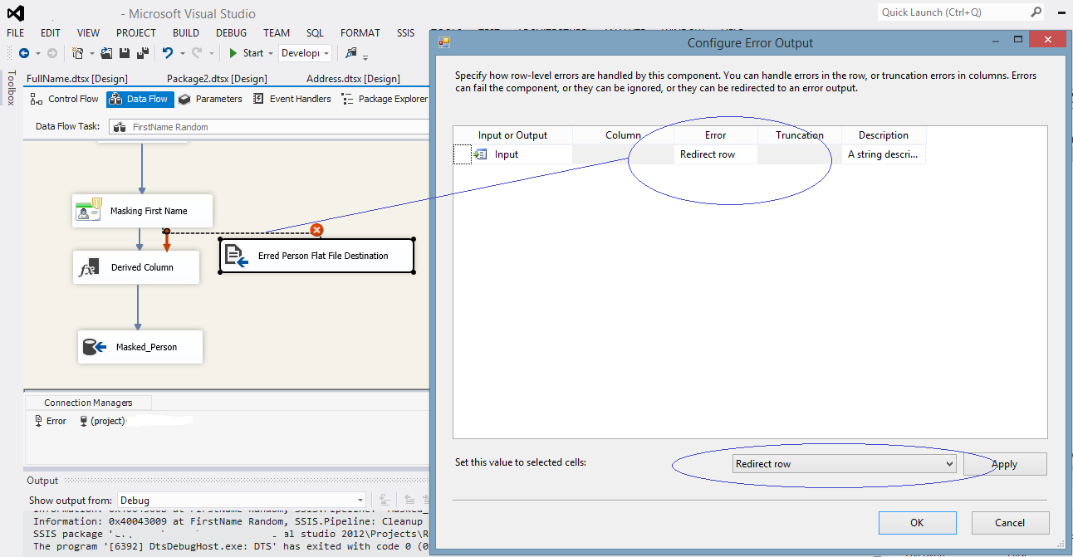
Task: Select the (project) connection manager
Action: [101, 421]
